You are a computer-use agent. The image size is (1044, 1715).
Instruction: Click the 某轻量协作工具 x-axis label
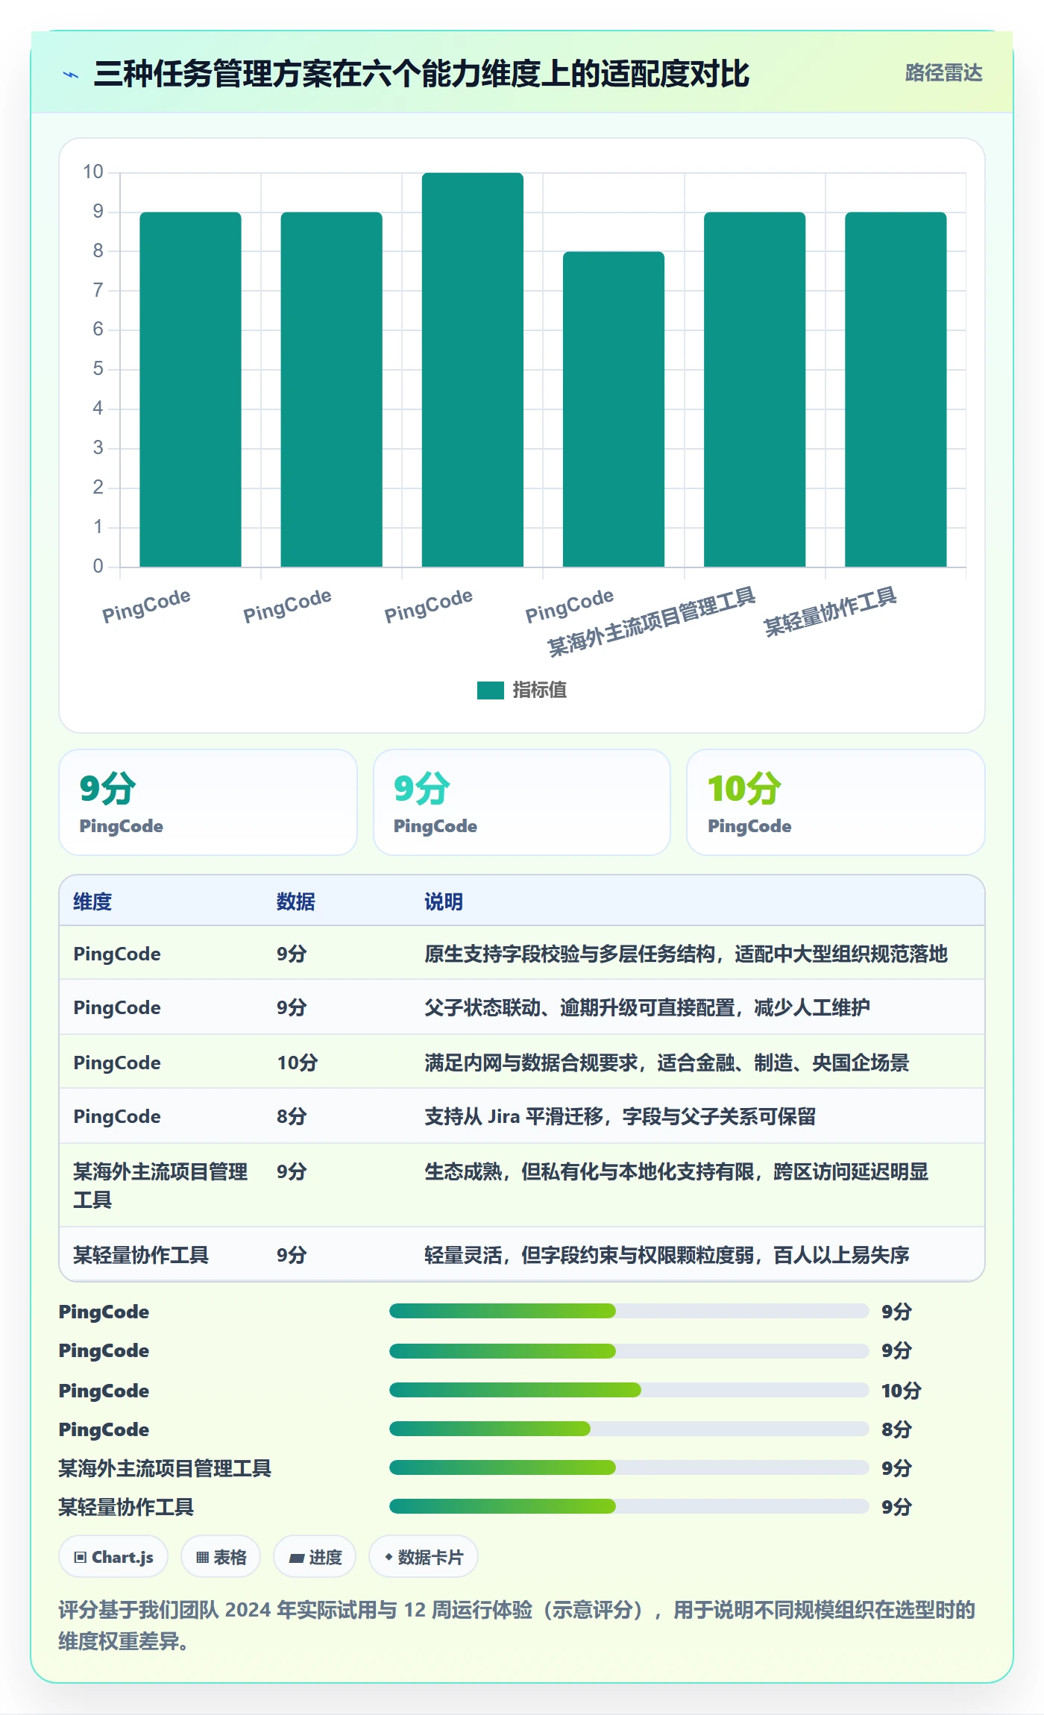click(x=830, y=611)
